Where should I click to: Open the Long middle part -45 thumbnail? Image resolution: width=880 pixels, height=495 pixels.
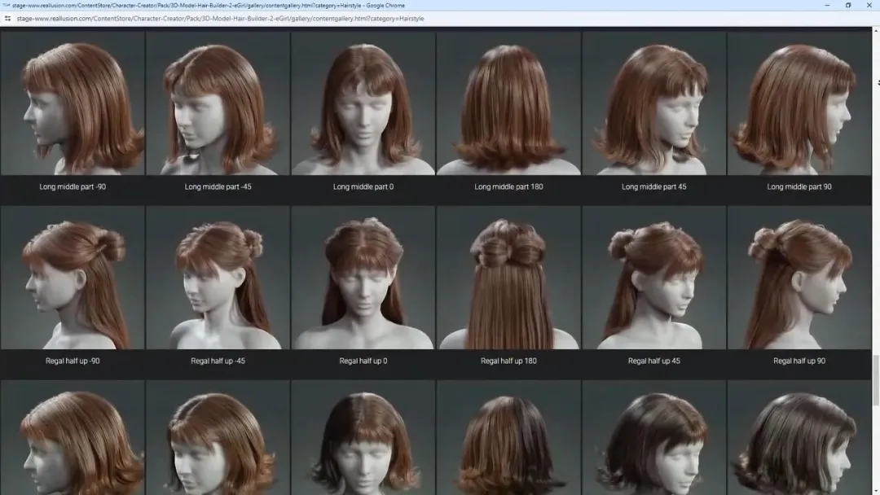[x=218, y=103]
